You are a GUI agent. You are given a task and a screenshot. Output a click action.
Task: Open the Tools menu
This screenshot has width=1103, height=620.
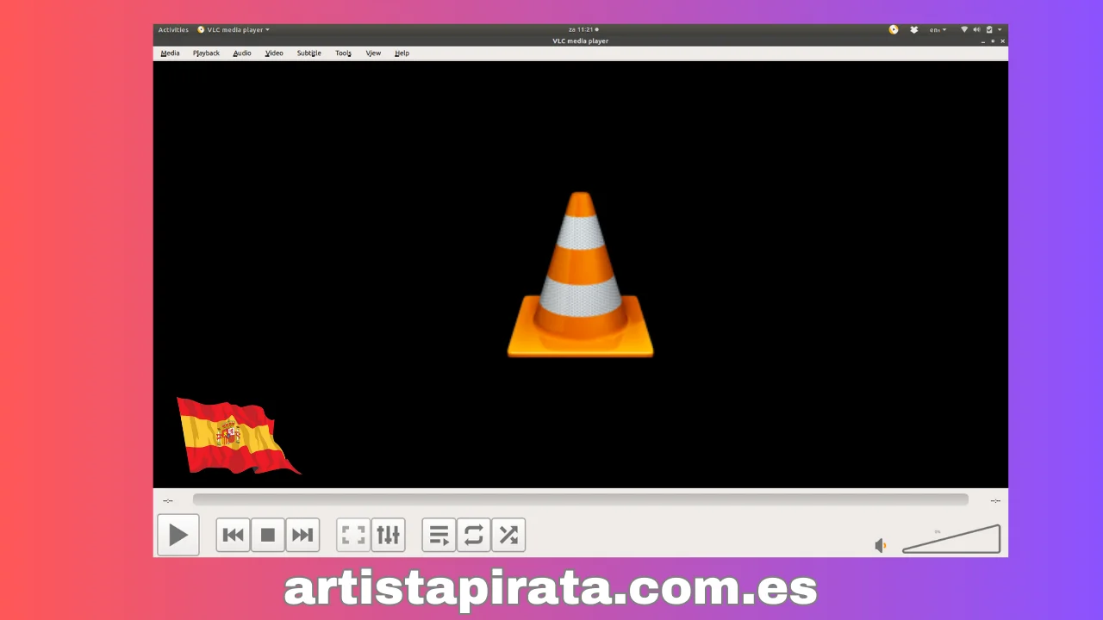[343, 53]
